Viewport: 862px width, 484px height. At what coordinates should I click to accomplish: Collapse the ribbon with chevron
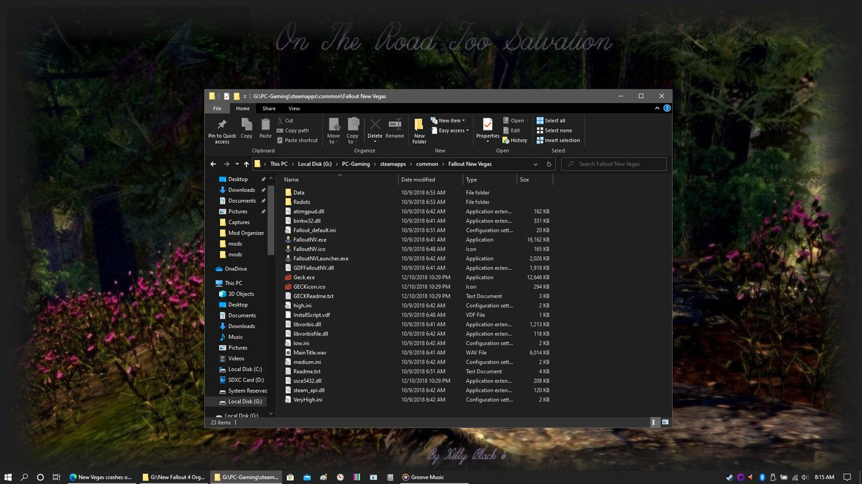[x=658, y=108]
